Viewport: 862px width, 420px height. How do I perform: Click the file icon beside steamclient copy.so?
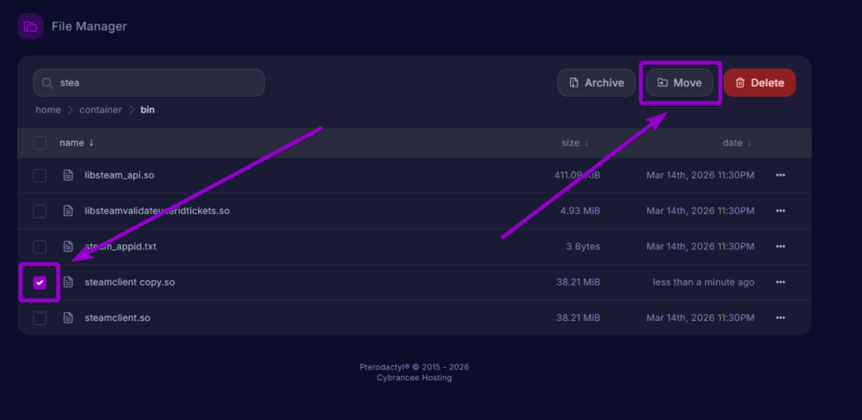[68, 282]
